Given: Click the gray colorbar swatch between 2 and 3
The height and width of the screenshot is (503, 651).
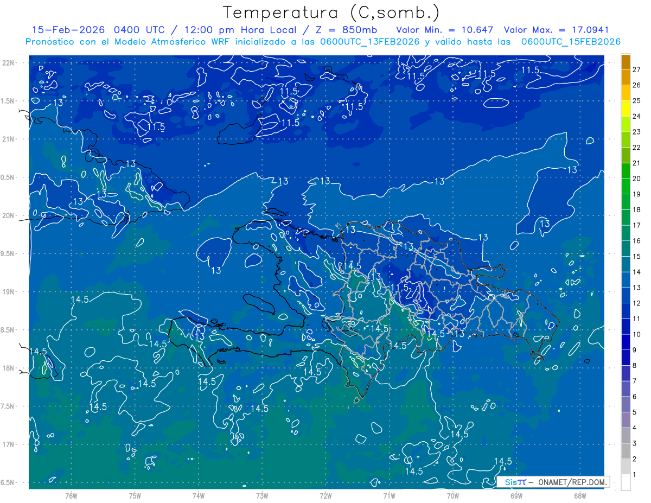Looking at the screenshot, I should 626,451.
